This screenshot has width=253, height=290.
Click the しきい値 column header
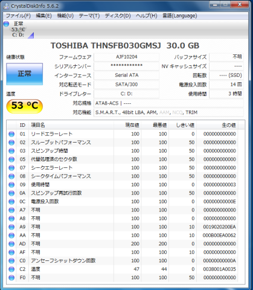pos(183,125)
